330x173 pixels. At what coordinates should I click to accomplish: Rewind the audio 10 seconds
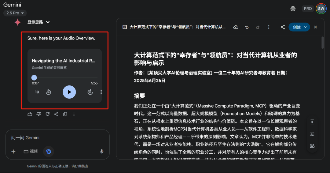click(x=48, y=92)
